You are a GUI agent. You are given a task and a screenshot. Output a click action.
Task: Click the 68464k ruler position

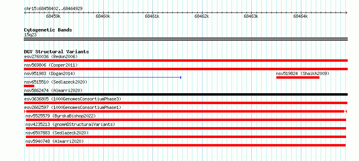click(x=301, y=16)
